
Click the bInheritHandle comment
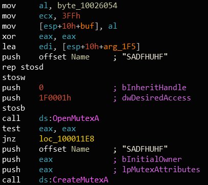point(154,88)
